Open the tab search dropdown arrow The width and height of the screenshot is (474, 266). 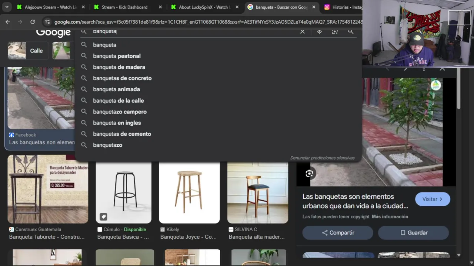point(7,7)
